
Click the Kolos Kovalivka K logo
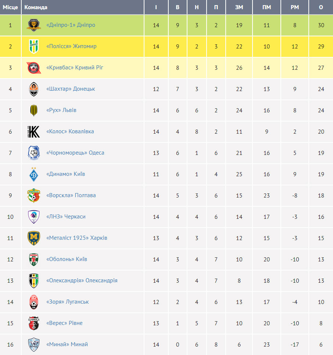(x=33, y=131)
